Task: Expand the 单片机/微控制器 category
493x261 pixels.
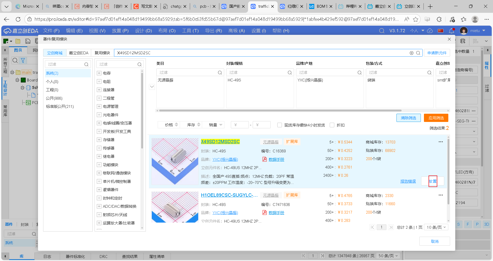Action: pyautogui.click(x=99, y=181)
